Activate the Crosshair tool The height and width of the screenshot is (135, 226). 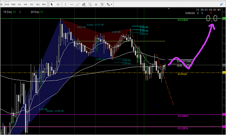58,4
